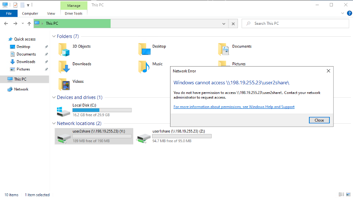The image size is (353, 198).
Task: Select the Videos folder icon
Action: click(64, 84)
